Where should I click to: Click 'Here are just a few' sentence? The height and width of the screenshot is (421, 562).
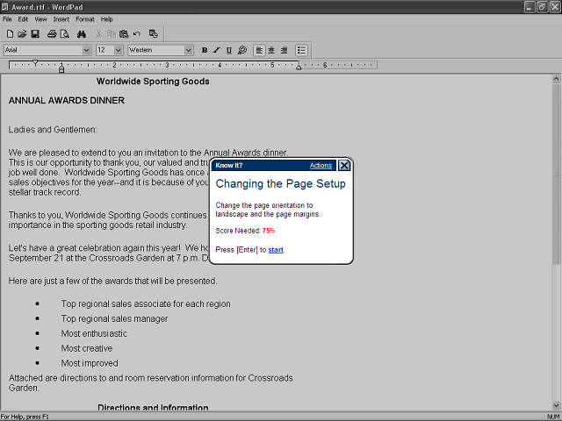113,281
